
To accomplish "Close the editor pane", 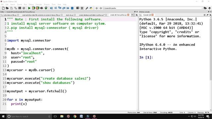I will (137, 12).
